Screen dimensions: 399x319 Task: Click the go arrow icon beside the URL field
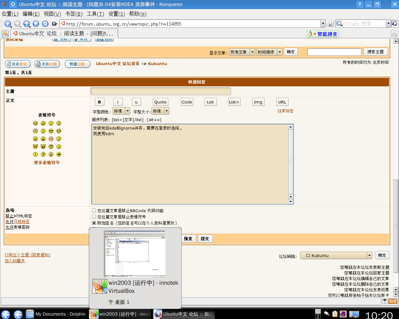pos(330,24)
